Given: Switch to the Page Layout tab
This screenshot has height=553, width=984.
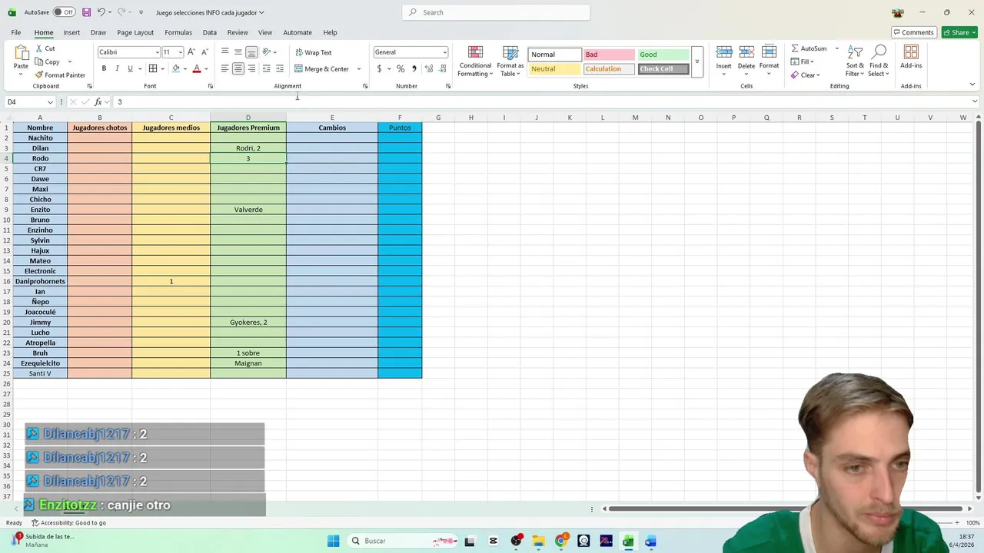Looking at the screenshot, I should click(x=135, y=32).
